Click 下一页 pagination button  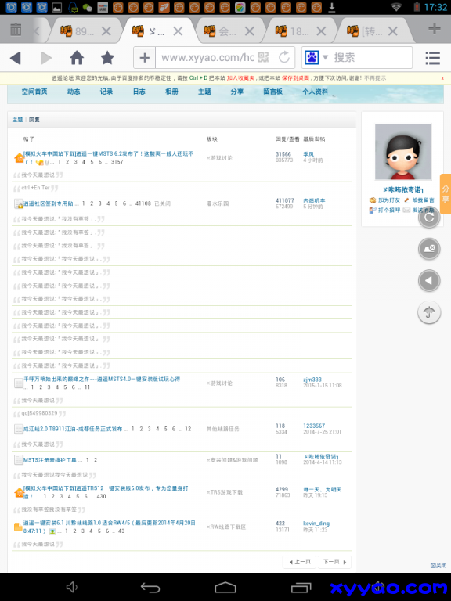click(334, 562)
